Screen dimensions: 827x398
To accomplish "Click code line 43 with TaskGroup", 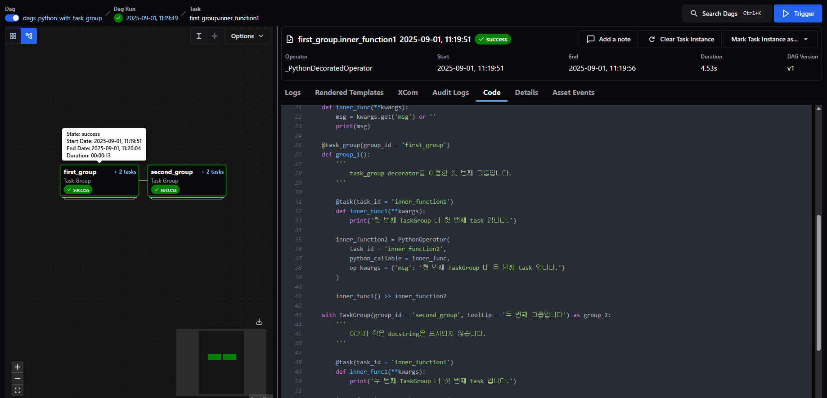I will (466, 315).
